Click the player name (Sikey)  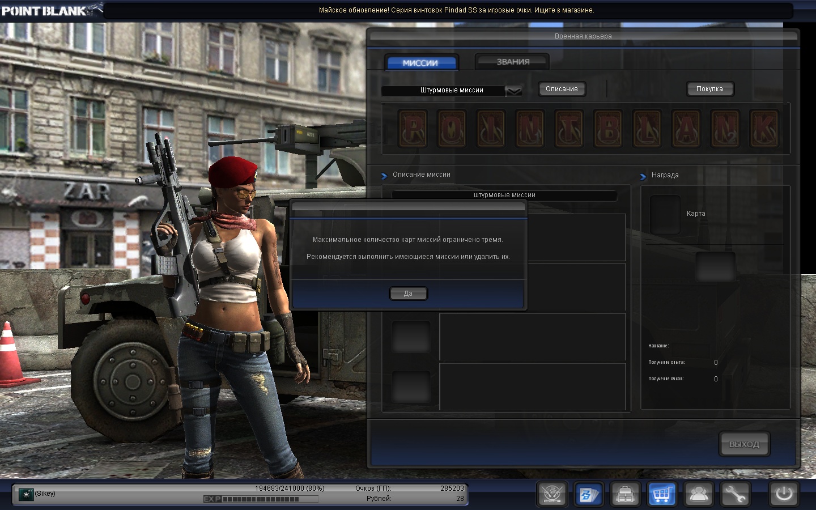(45, 494)
